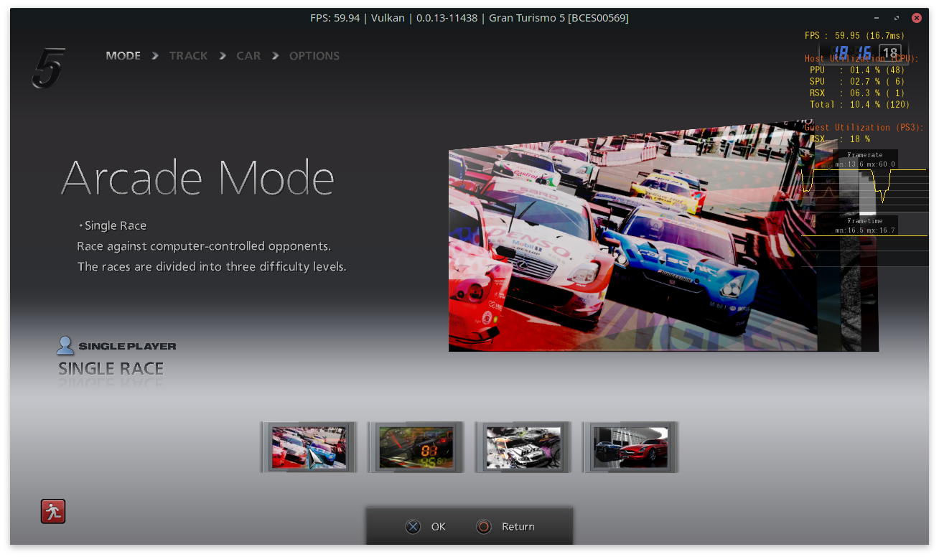The image size is (939, 557).
Task: Click the Frametime graph overlay
Action: (864, 240)
